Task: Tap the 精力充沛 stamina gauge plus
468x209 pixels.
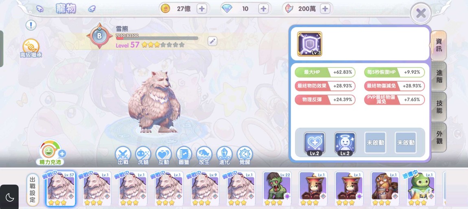Action: (x=62, y=154)
